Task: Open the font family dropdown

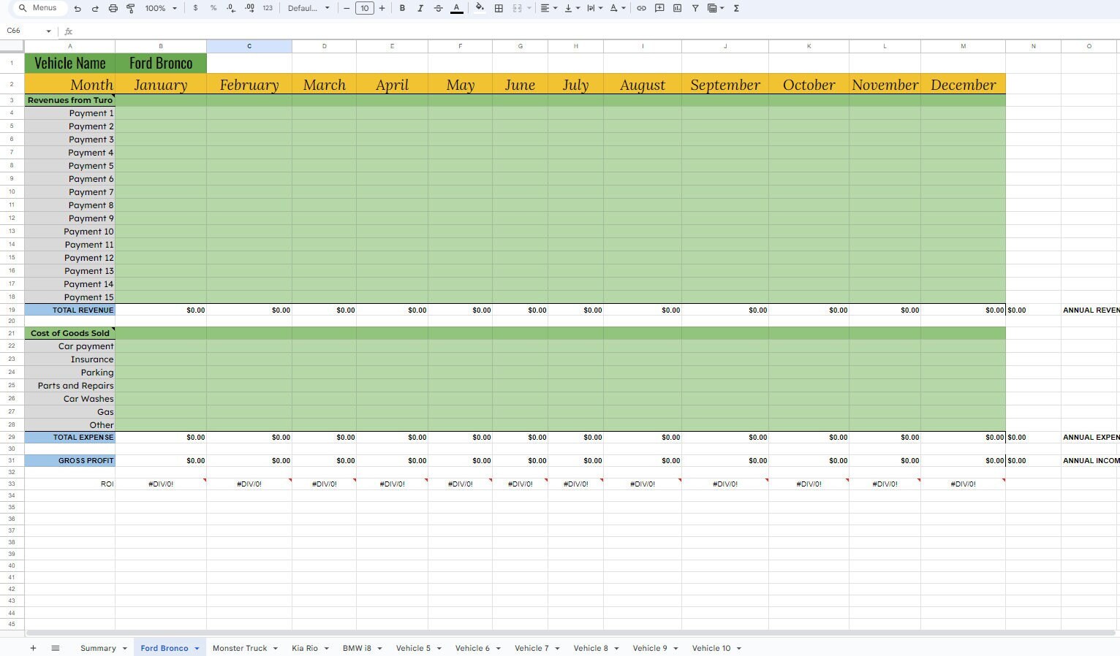Action: coord(307,8)
